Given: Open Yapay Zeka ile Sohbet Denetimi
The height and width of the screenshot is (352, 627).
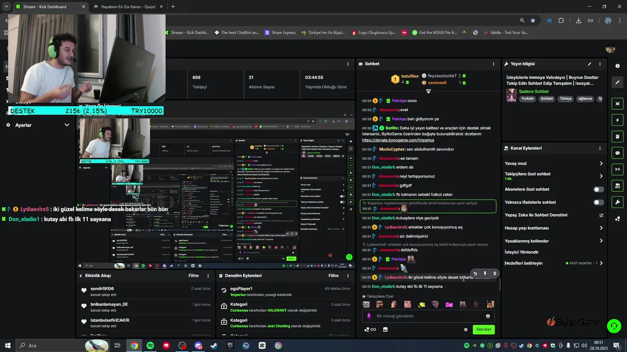Looking at the screenshot, I should (554, 215).
